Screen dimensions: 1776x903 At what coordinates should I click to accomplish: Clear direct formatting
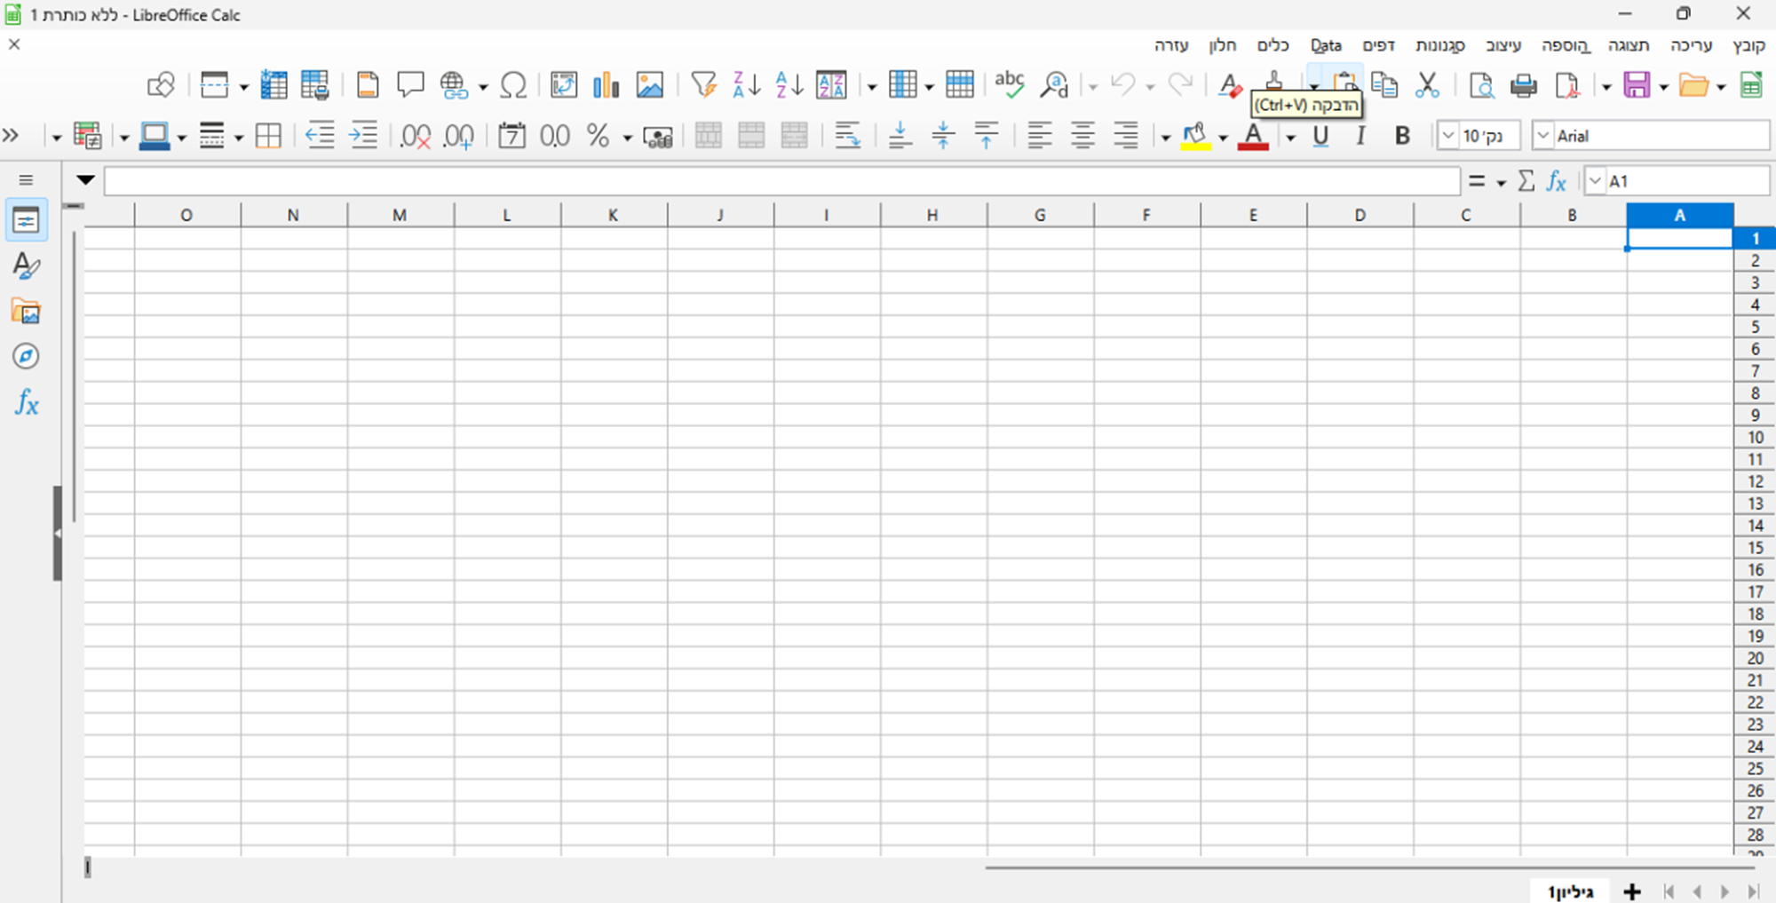pyautogui.click(x=1230, y=85)
